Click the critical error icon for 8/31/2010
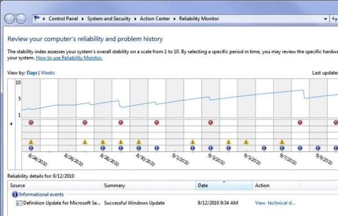The image size is (338, 216). click(x=157, y=122)
